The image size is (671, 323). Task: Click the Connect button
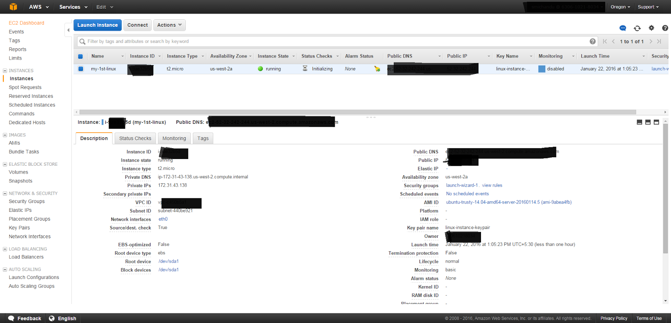click(x=138, y=25)
